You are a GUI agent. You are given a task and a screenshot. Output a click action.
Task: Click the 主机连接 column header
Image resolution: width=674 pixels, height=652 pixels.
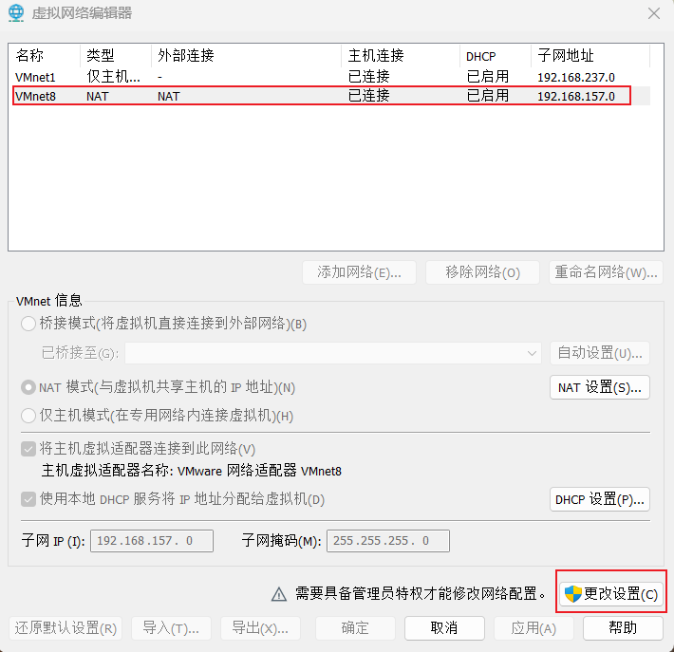[x=401, y=55]
